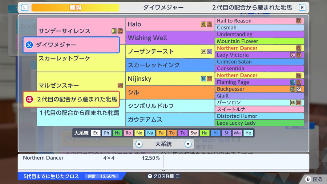Viewport: 327px width, 184px height.
Task: Select the パーソロン pedigree cell
Action: click(x=259, y=103)
